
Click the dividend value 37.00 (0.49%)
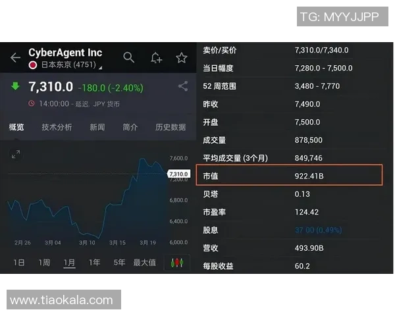[319, 230]
